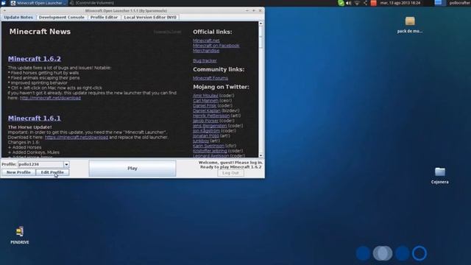This screenshot has height=265, width=471.
Task: Expand the Profile dropdown showing pollo1234
Action: (x=43, y=164)
